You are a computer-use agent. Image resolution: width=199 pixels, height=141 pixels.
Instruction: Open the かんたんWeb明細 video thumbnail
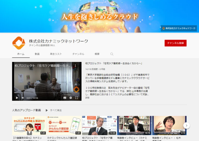(x=29, y=126)
